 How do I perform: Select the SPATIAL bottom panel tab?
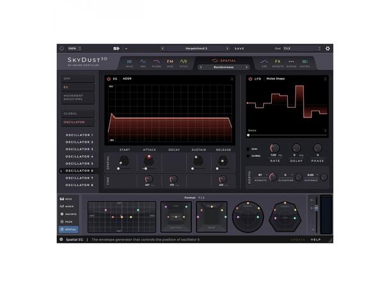(x=68, y=230)
